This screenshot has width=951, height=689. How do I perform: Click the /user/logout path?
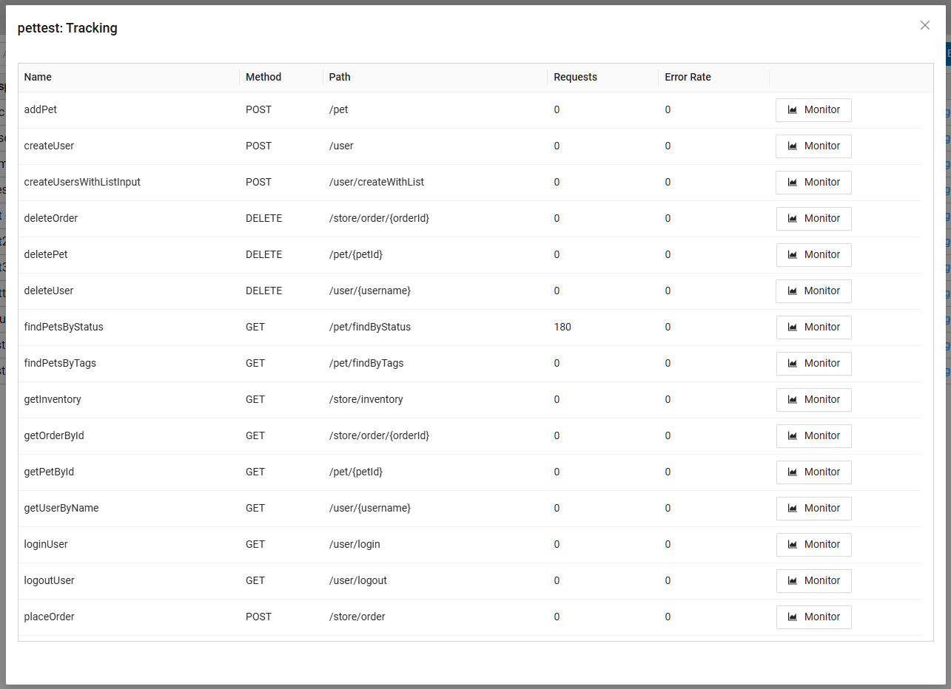coord(358,580)
